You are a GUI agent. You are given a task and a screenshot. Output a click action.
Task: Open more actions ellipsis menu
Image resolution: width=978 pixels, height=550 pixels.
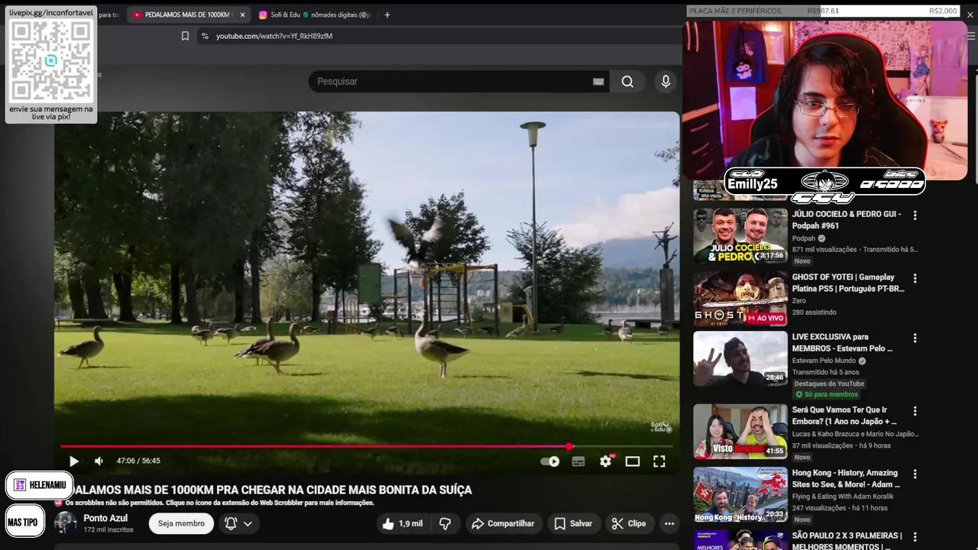click(x=669, y=523)
